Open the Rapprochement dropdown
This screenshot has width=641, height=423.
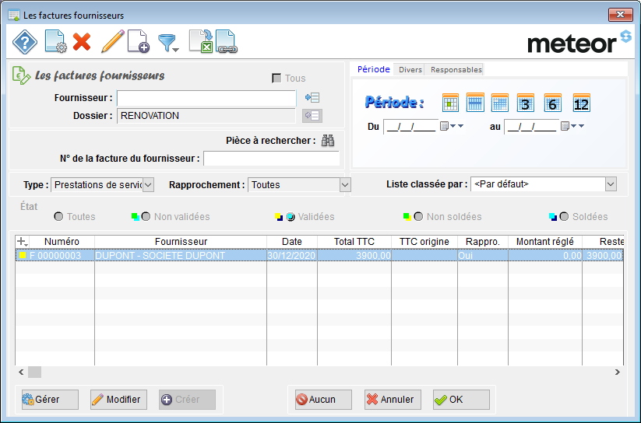click(345, 185)
